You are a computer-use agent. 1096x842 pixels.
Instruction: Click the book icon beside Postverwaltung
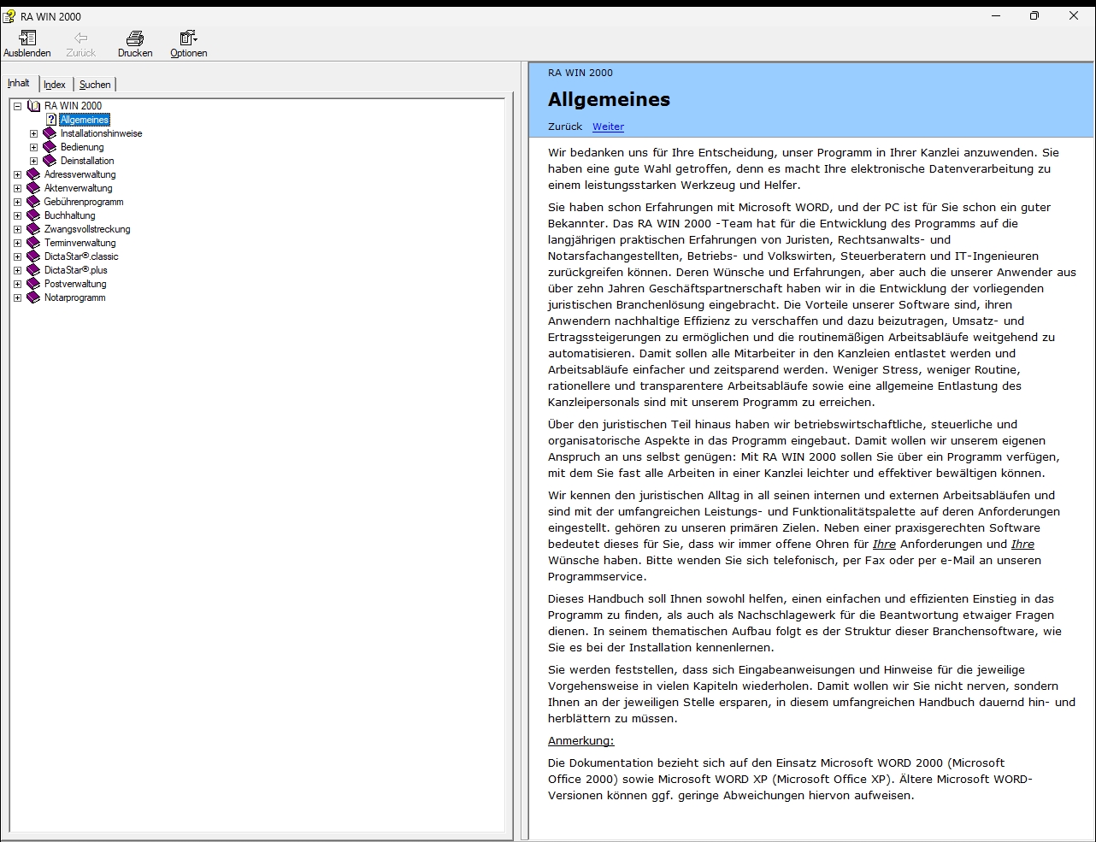tap(33, 284)
